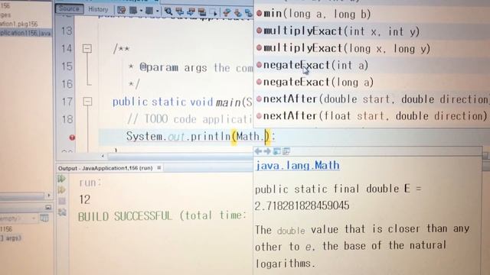Click the @param args comment line
This screenshot has height=275, width=490.
click(x=191, y=68)
